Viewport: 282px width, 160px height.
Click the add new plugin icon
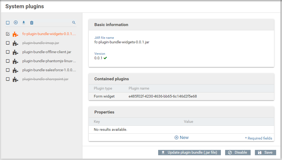16,23
